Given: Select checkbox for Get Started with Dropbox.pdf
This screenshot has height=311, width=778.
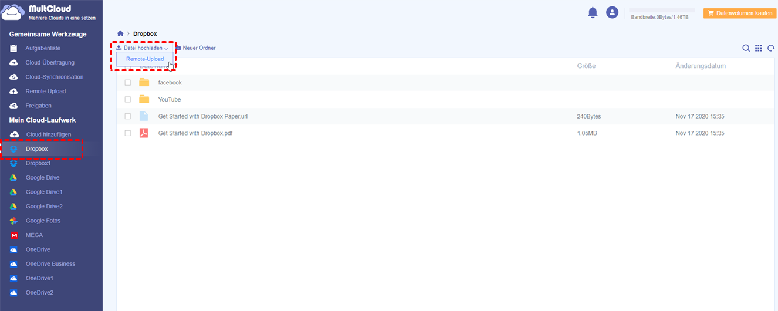Looking at the screenshot, I should (x=127, y=134).
